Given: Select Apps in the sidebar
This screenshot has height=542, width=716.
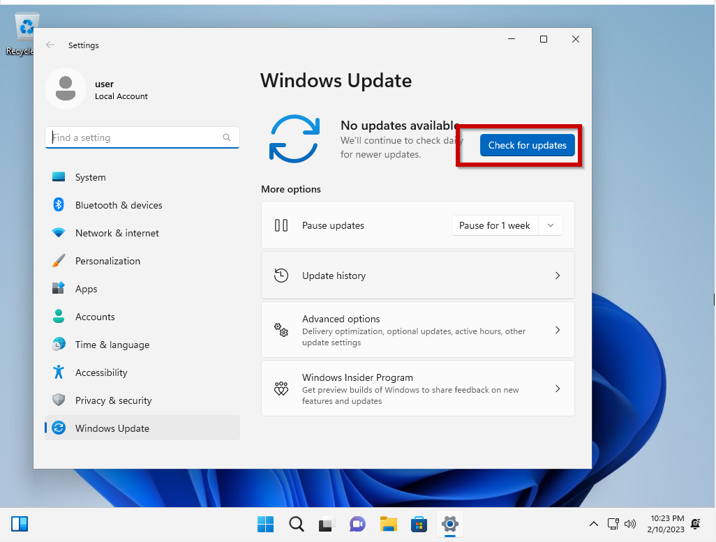Looking at the screenshot, I should click(142, 289).
